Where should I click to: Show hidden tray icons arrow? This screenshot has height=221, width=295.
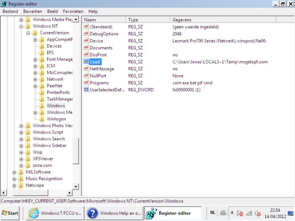click(x=232, y=213)
